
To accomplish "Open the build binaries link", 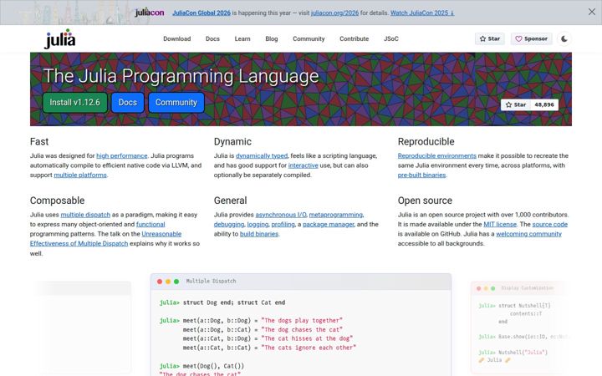I will pyautogui.click(x=259, y=234).
